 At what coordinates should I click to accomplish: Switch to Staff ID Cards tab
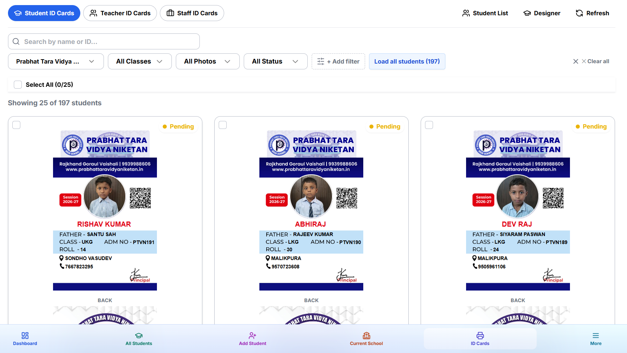[x=192, y=13]
